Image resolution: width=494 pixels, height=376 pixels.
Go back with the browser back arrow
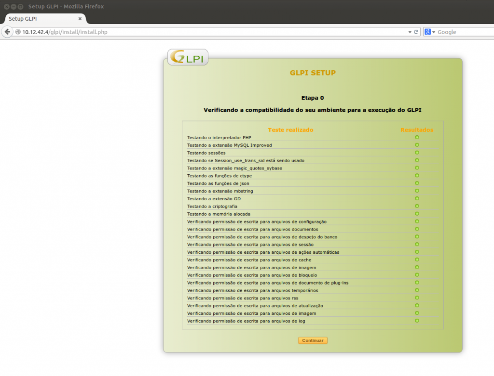7,32
